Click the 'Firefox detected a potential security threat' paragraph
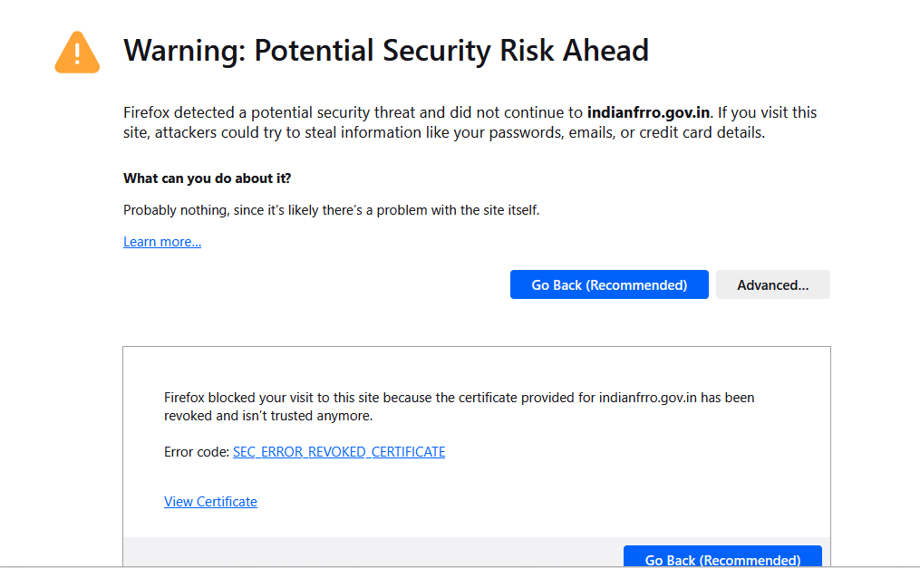The width and height of the screenshot is (920, 568). 470,122
